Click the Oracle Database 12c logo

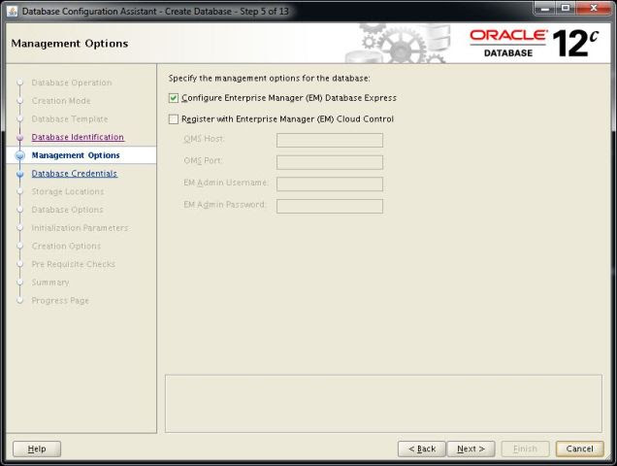[534, 43]
